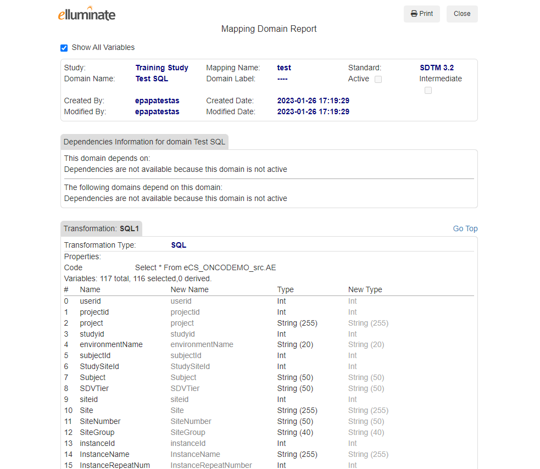The width and height of the screenshot is (540, 469).
Task: Click the Variables 117 total summary line
Action: coord(138,278)
